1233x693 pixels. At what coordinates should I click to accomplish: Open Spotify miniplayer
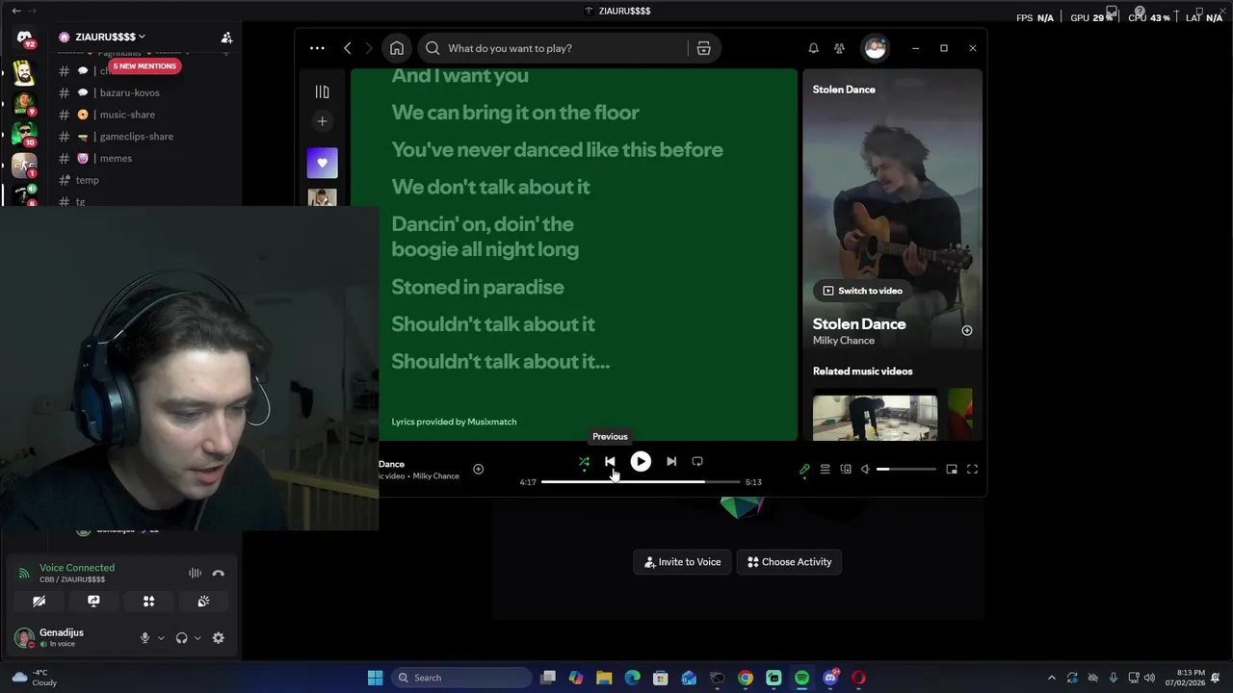click(952, 470)
